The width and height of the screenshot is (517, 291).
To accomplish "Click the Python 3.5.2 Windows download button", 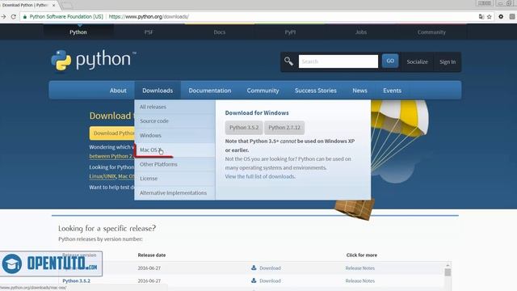I will [244, 128].
